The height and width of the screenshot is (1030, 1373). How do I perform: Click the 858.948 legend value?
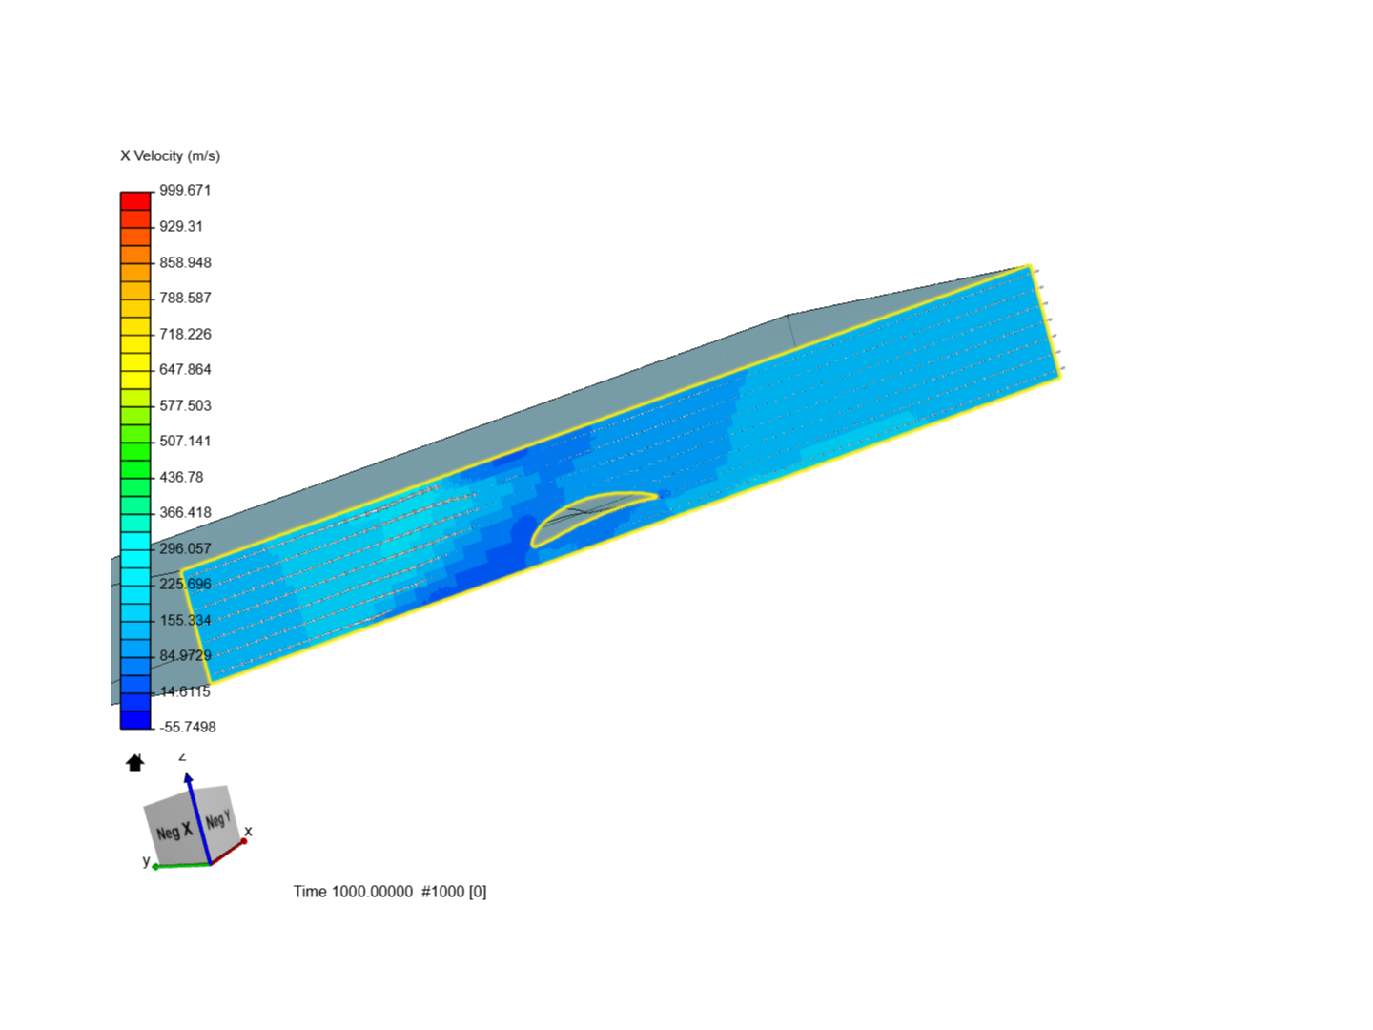[185, 262]
